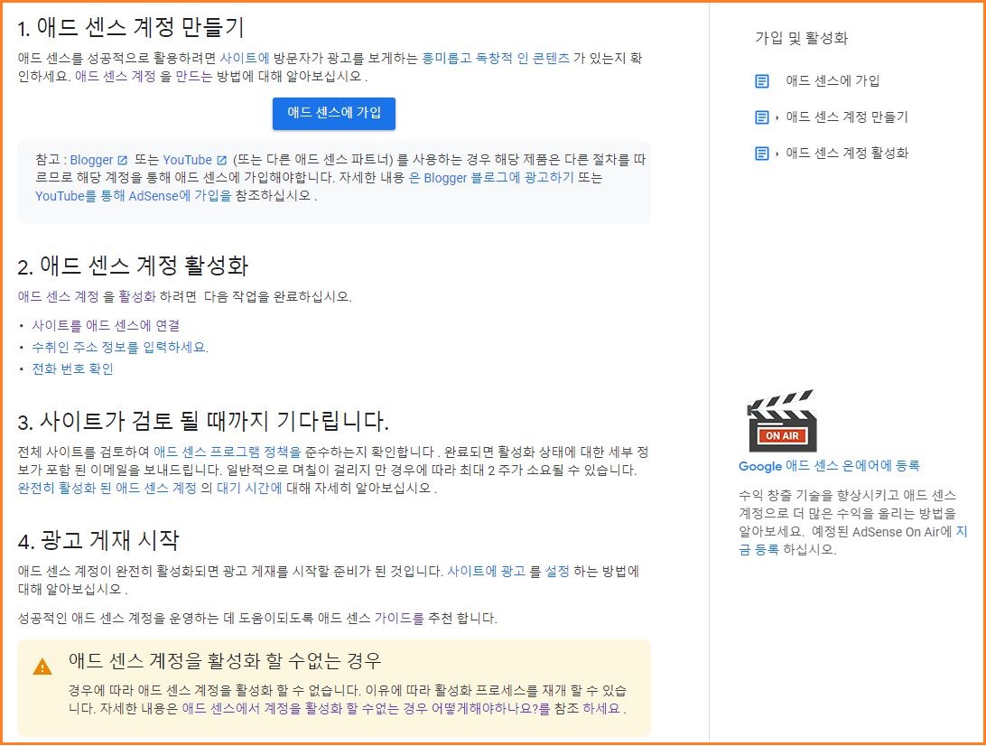Open 애드 센스 계정 link in section 1 paragraph

pyautogui.click(x=115, y=76)
